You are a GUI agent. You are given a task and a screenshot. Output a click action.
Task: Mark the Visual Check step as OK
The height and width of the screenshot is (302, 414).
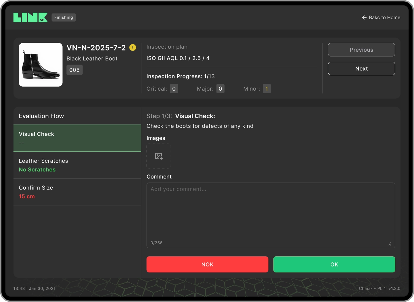(334, 264)
